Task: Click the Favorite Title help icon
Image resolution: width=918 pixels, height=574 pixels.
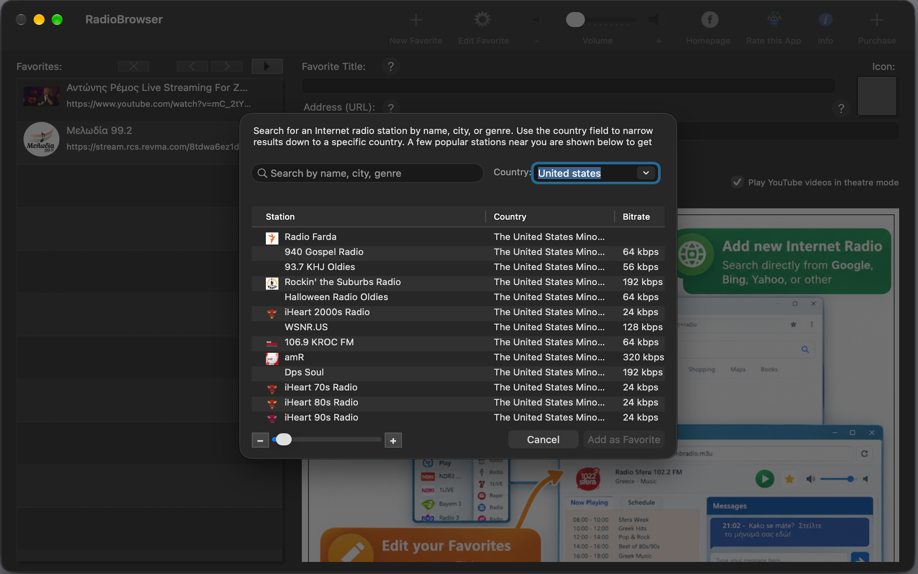Action: click(391, 67)
